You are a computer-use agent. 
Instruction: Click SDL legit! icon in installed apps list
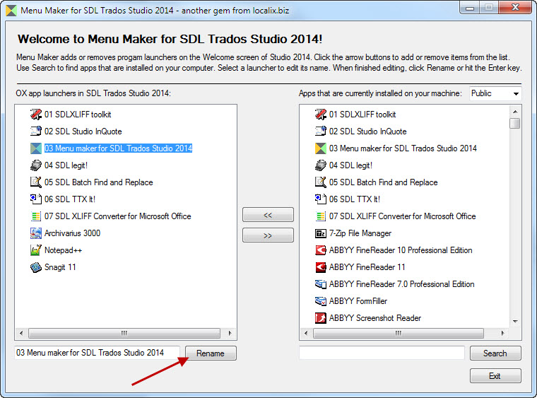(321, 165)
